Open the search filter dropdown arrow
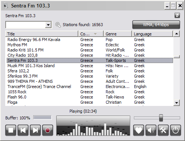This screenshot has height=141, width=185. click(48, 25)
